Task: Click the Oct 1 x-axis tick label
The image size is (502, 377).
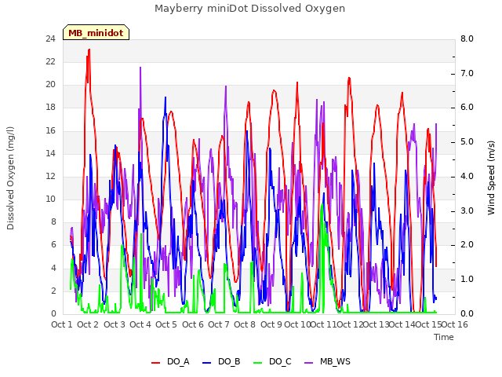Action: pyautogui.click(x=62, y=324)
